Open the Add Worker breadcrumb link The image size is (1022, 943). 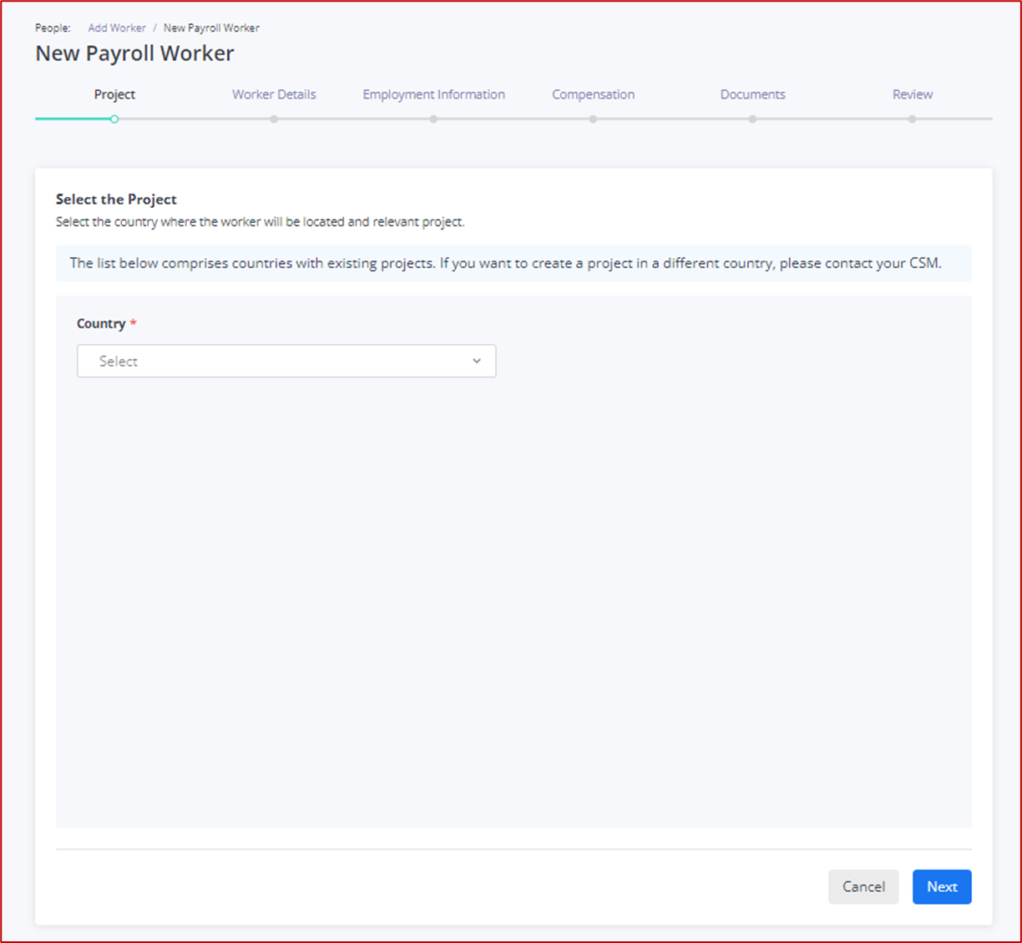[116, 28]
